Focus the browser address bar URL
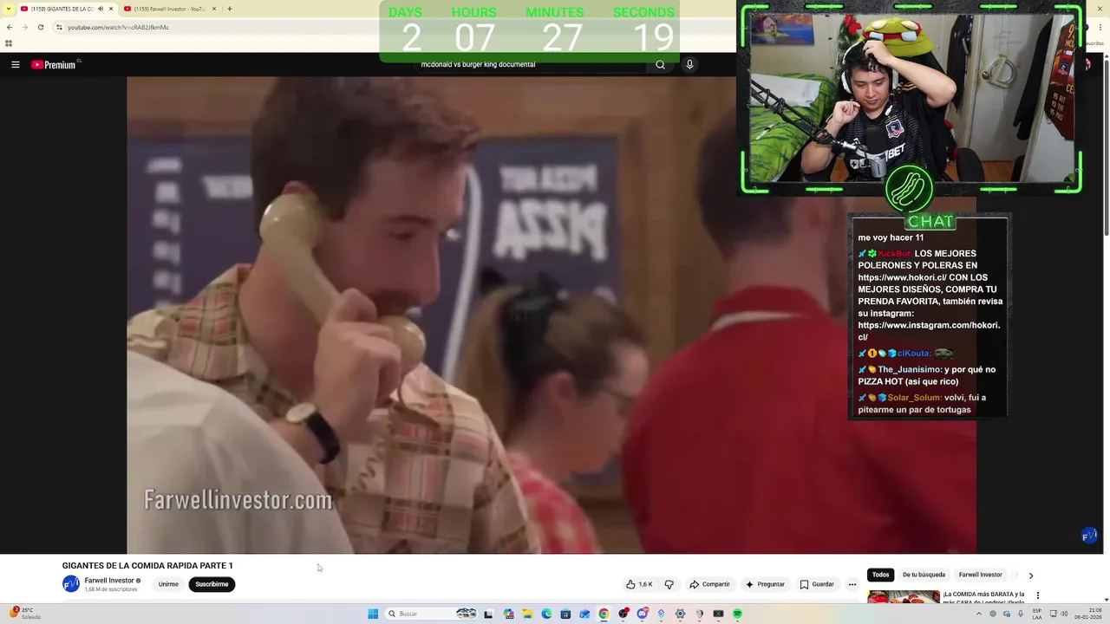 pos(118,27)
